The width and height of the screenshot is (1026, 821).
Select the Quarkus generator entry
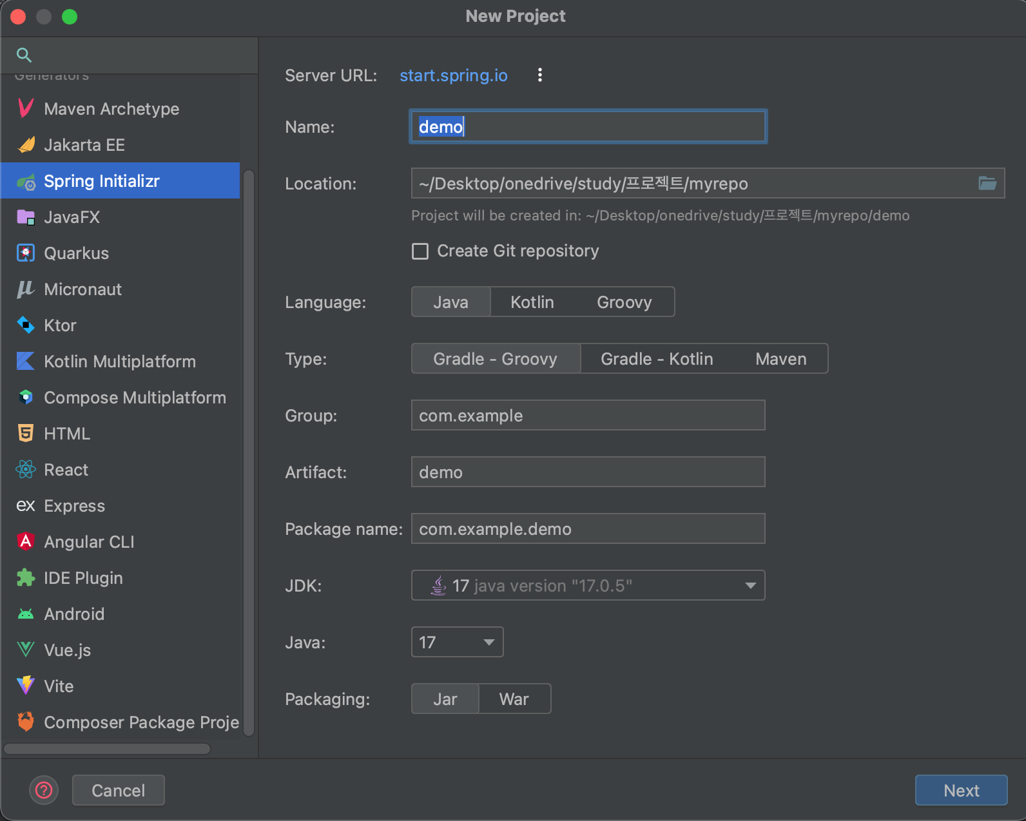click(x=121, y=253)
